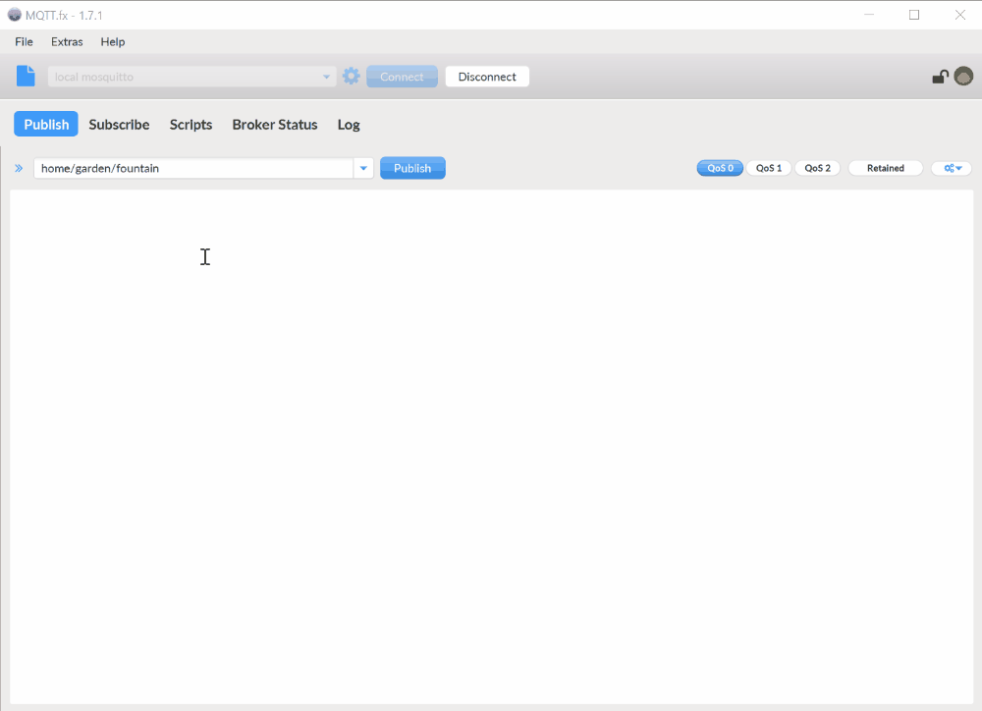The width and height of the screenshot is (982, 711).
Task: Click the connection status indicator circle
Action: 963,77
